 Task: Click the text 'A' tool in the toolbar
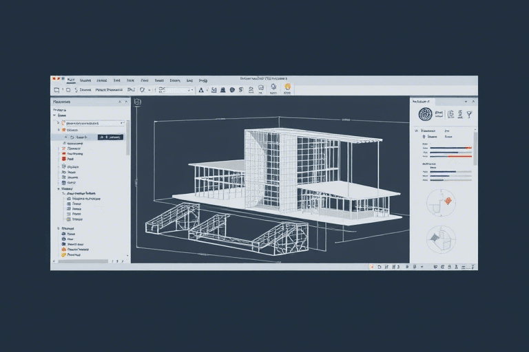[201, 89]
